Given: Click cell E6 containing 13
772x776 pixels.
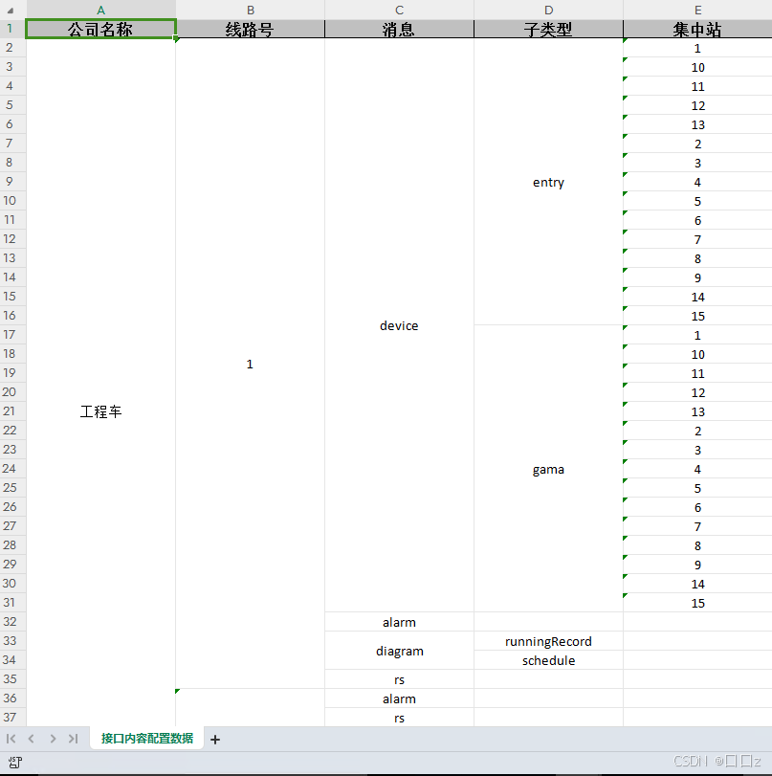Looking at the screenshot, I should (x=697, y=124).
